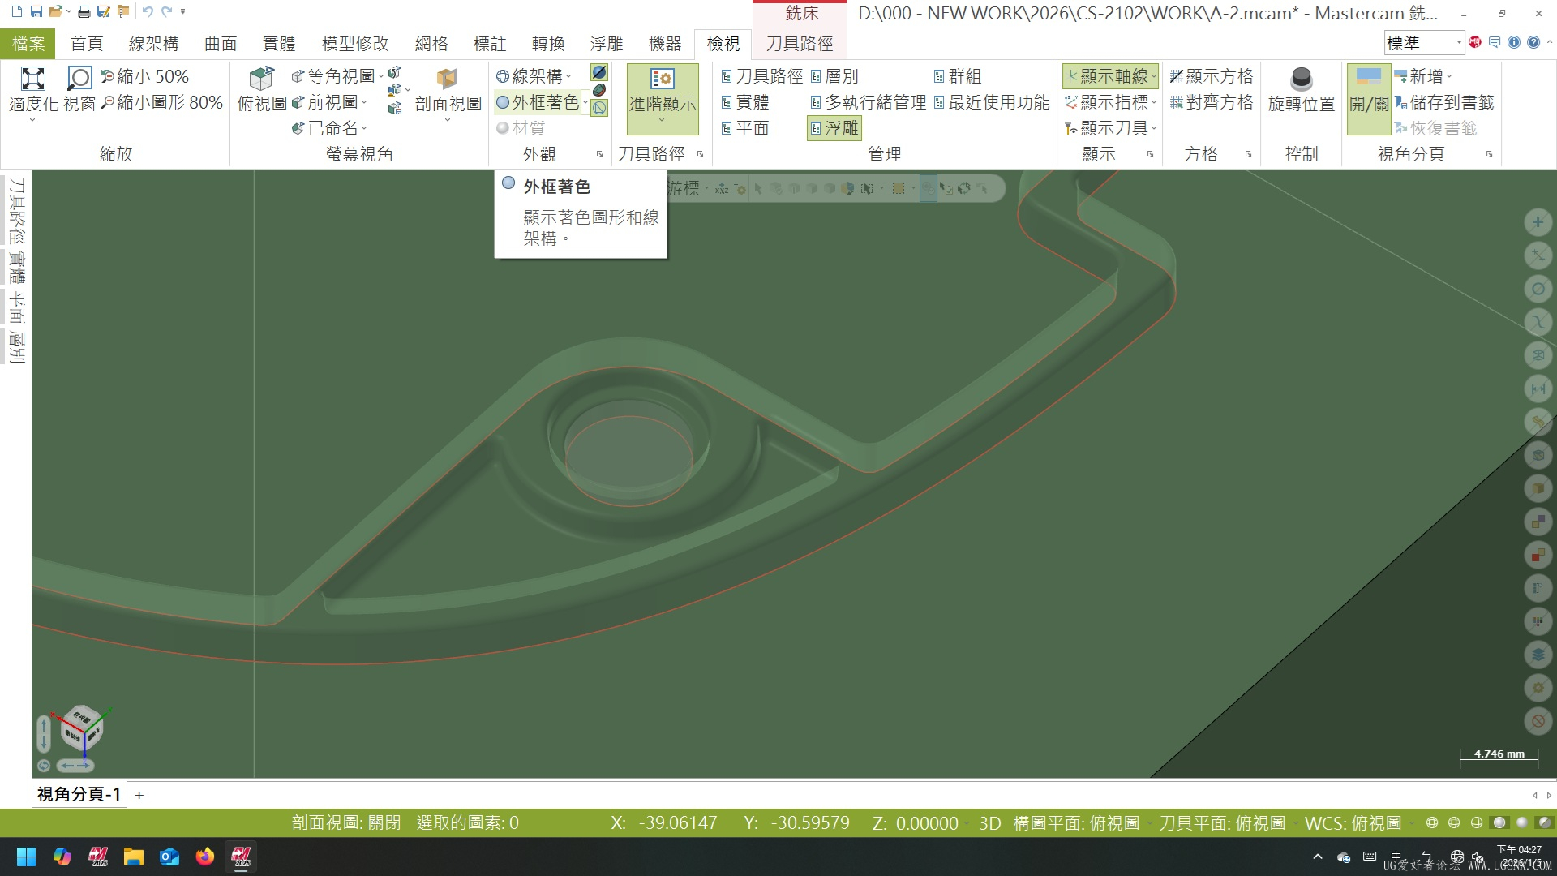Click the + to add new viewsheet
This screenshot has width=1557, height=876.
[139, 795]
